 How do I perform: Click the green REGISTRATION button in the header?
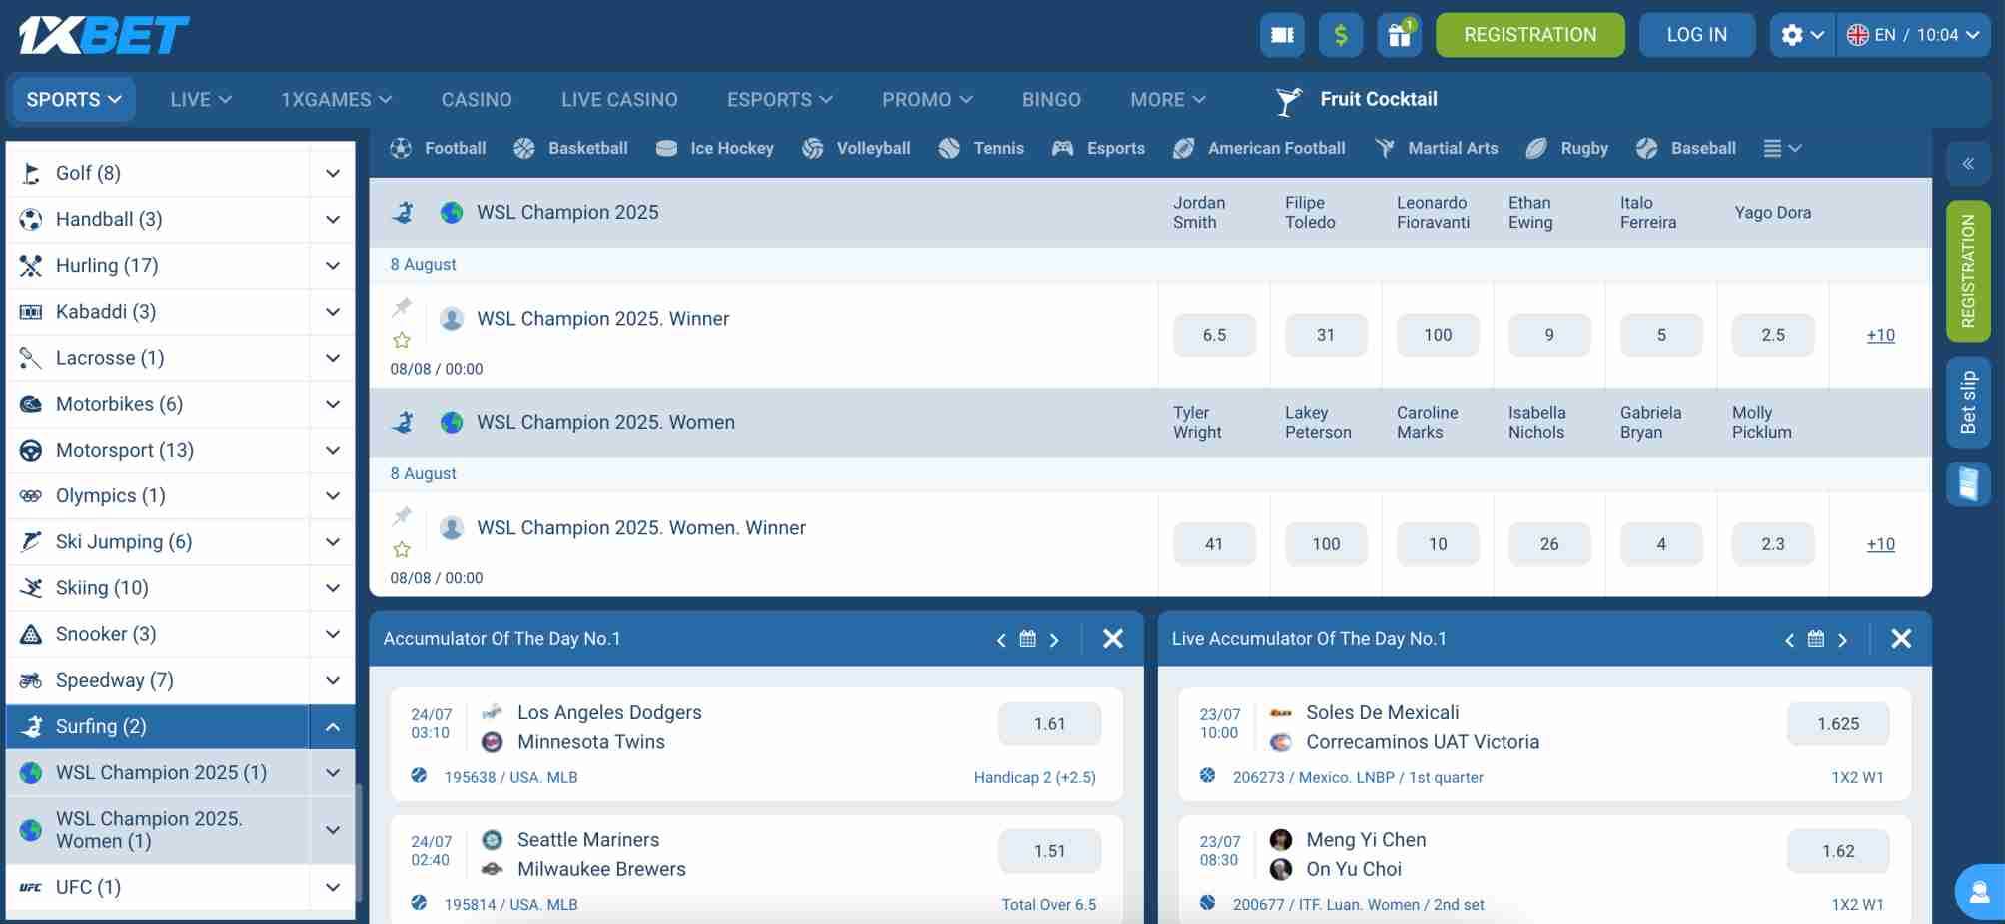tap(1530, 35)
